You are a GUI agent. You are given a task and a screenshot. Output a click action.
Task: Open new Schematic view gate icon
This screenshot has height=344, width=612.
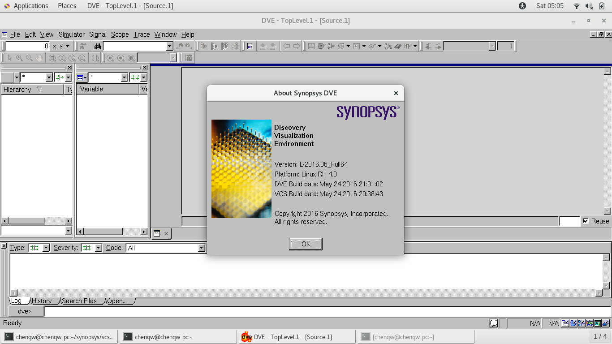[321, 46]
